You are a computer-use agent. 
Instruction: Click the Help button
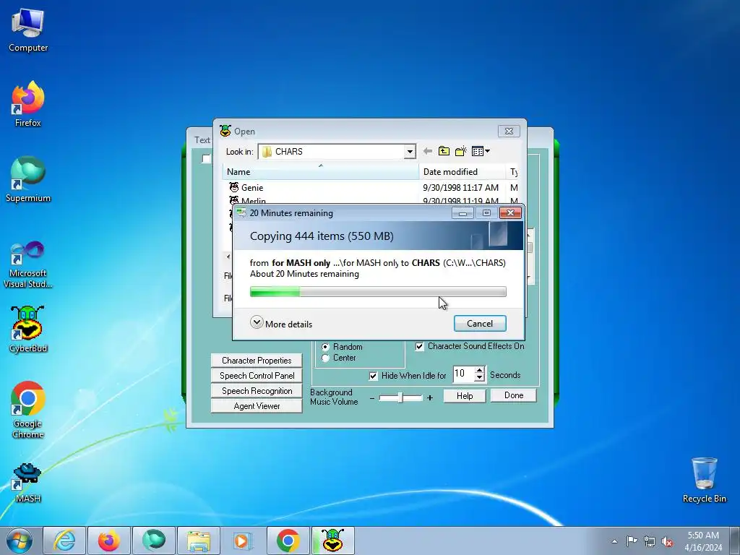point(465,396)
